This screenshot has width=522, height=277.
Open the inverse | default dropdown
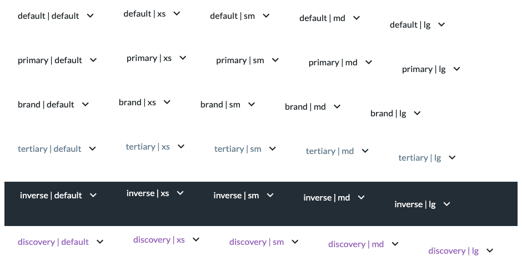(x=58, y=196)
